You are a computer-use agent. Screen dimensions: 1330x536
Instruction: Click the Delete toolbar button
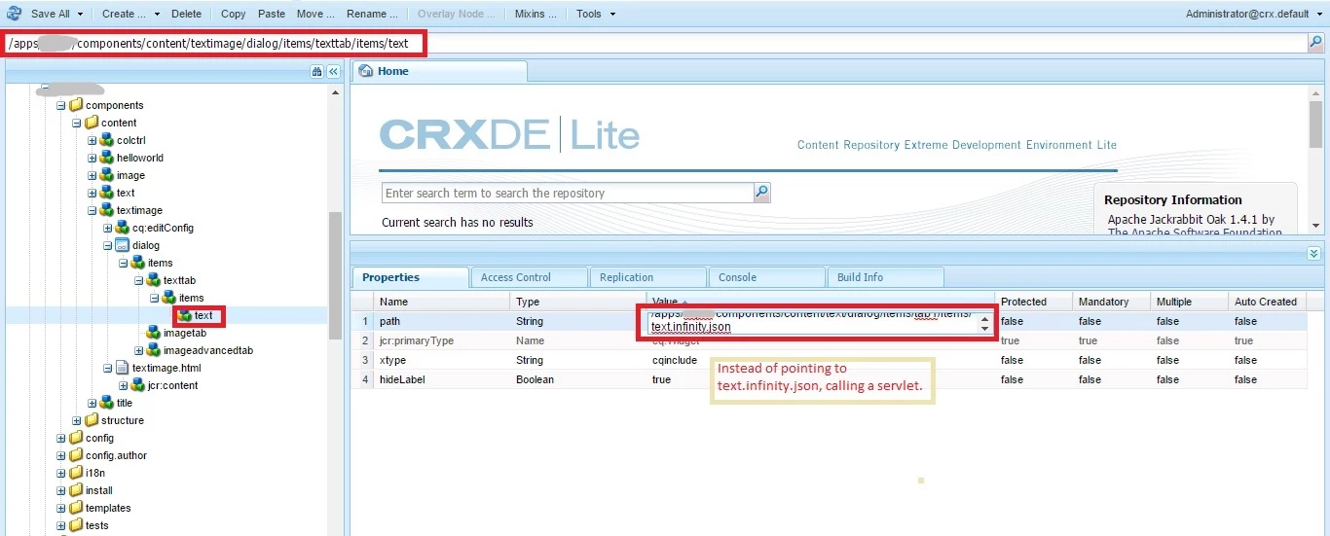pyautogui.click(x=186, y=14)
